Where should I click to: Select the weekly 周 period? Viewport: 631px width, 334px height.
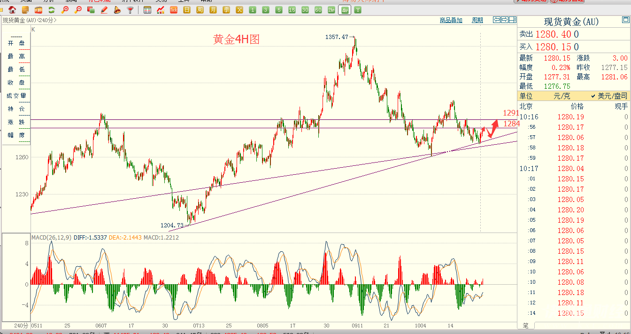200,10
